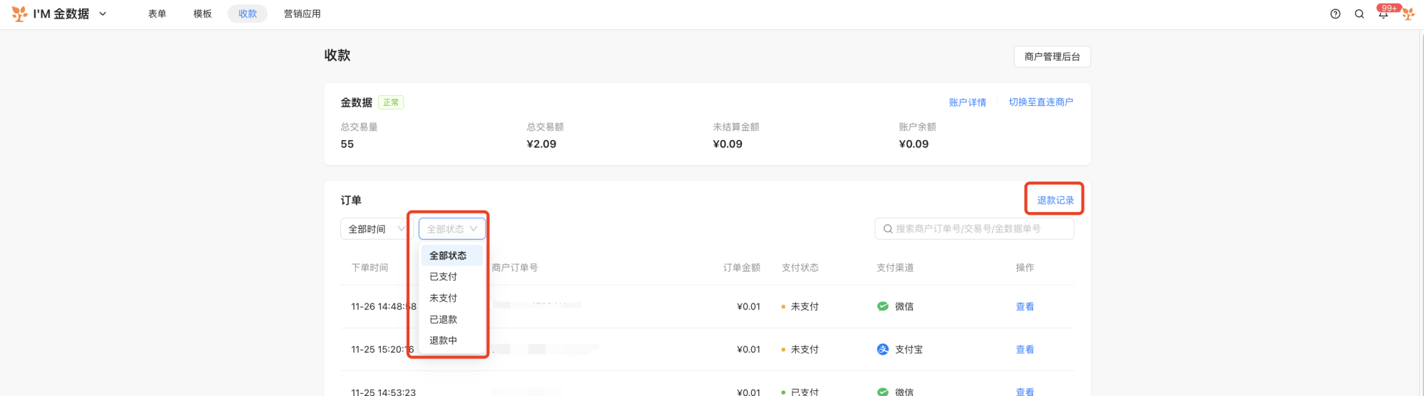Click the 支付宝 icon in 11-25 15:20 row
1424x396 pixels.
883,349
